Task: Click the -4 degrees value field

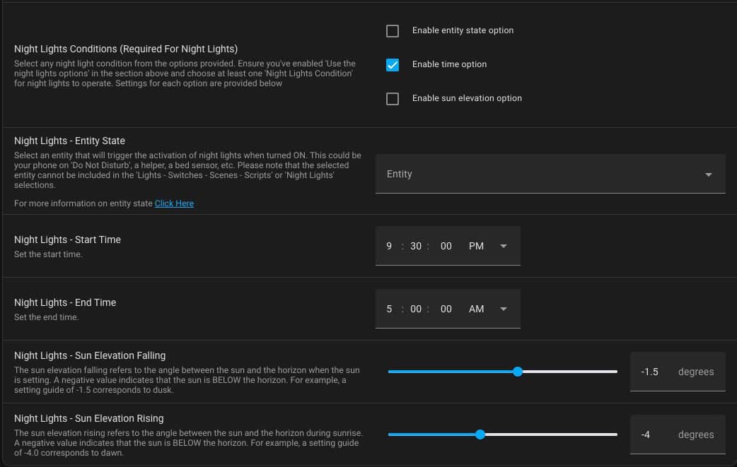Action: 678,435
